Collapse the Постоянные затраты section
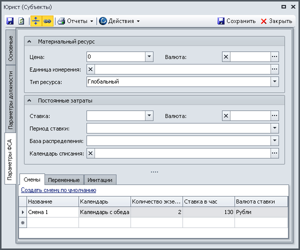Screen dimensions: 300x250 (x=29, y=100)
